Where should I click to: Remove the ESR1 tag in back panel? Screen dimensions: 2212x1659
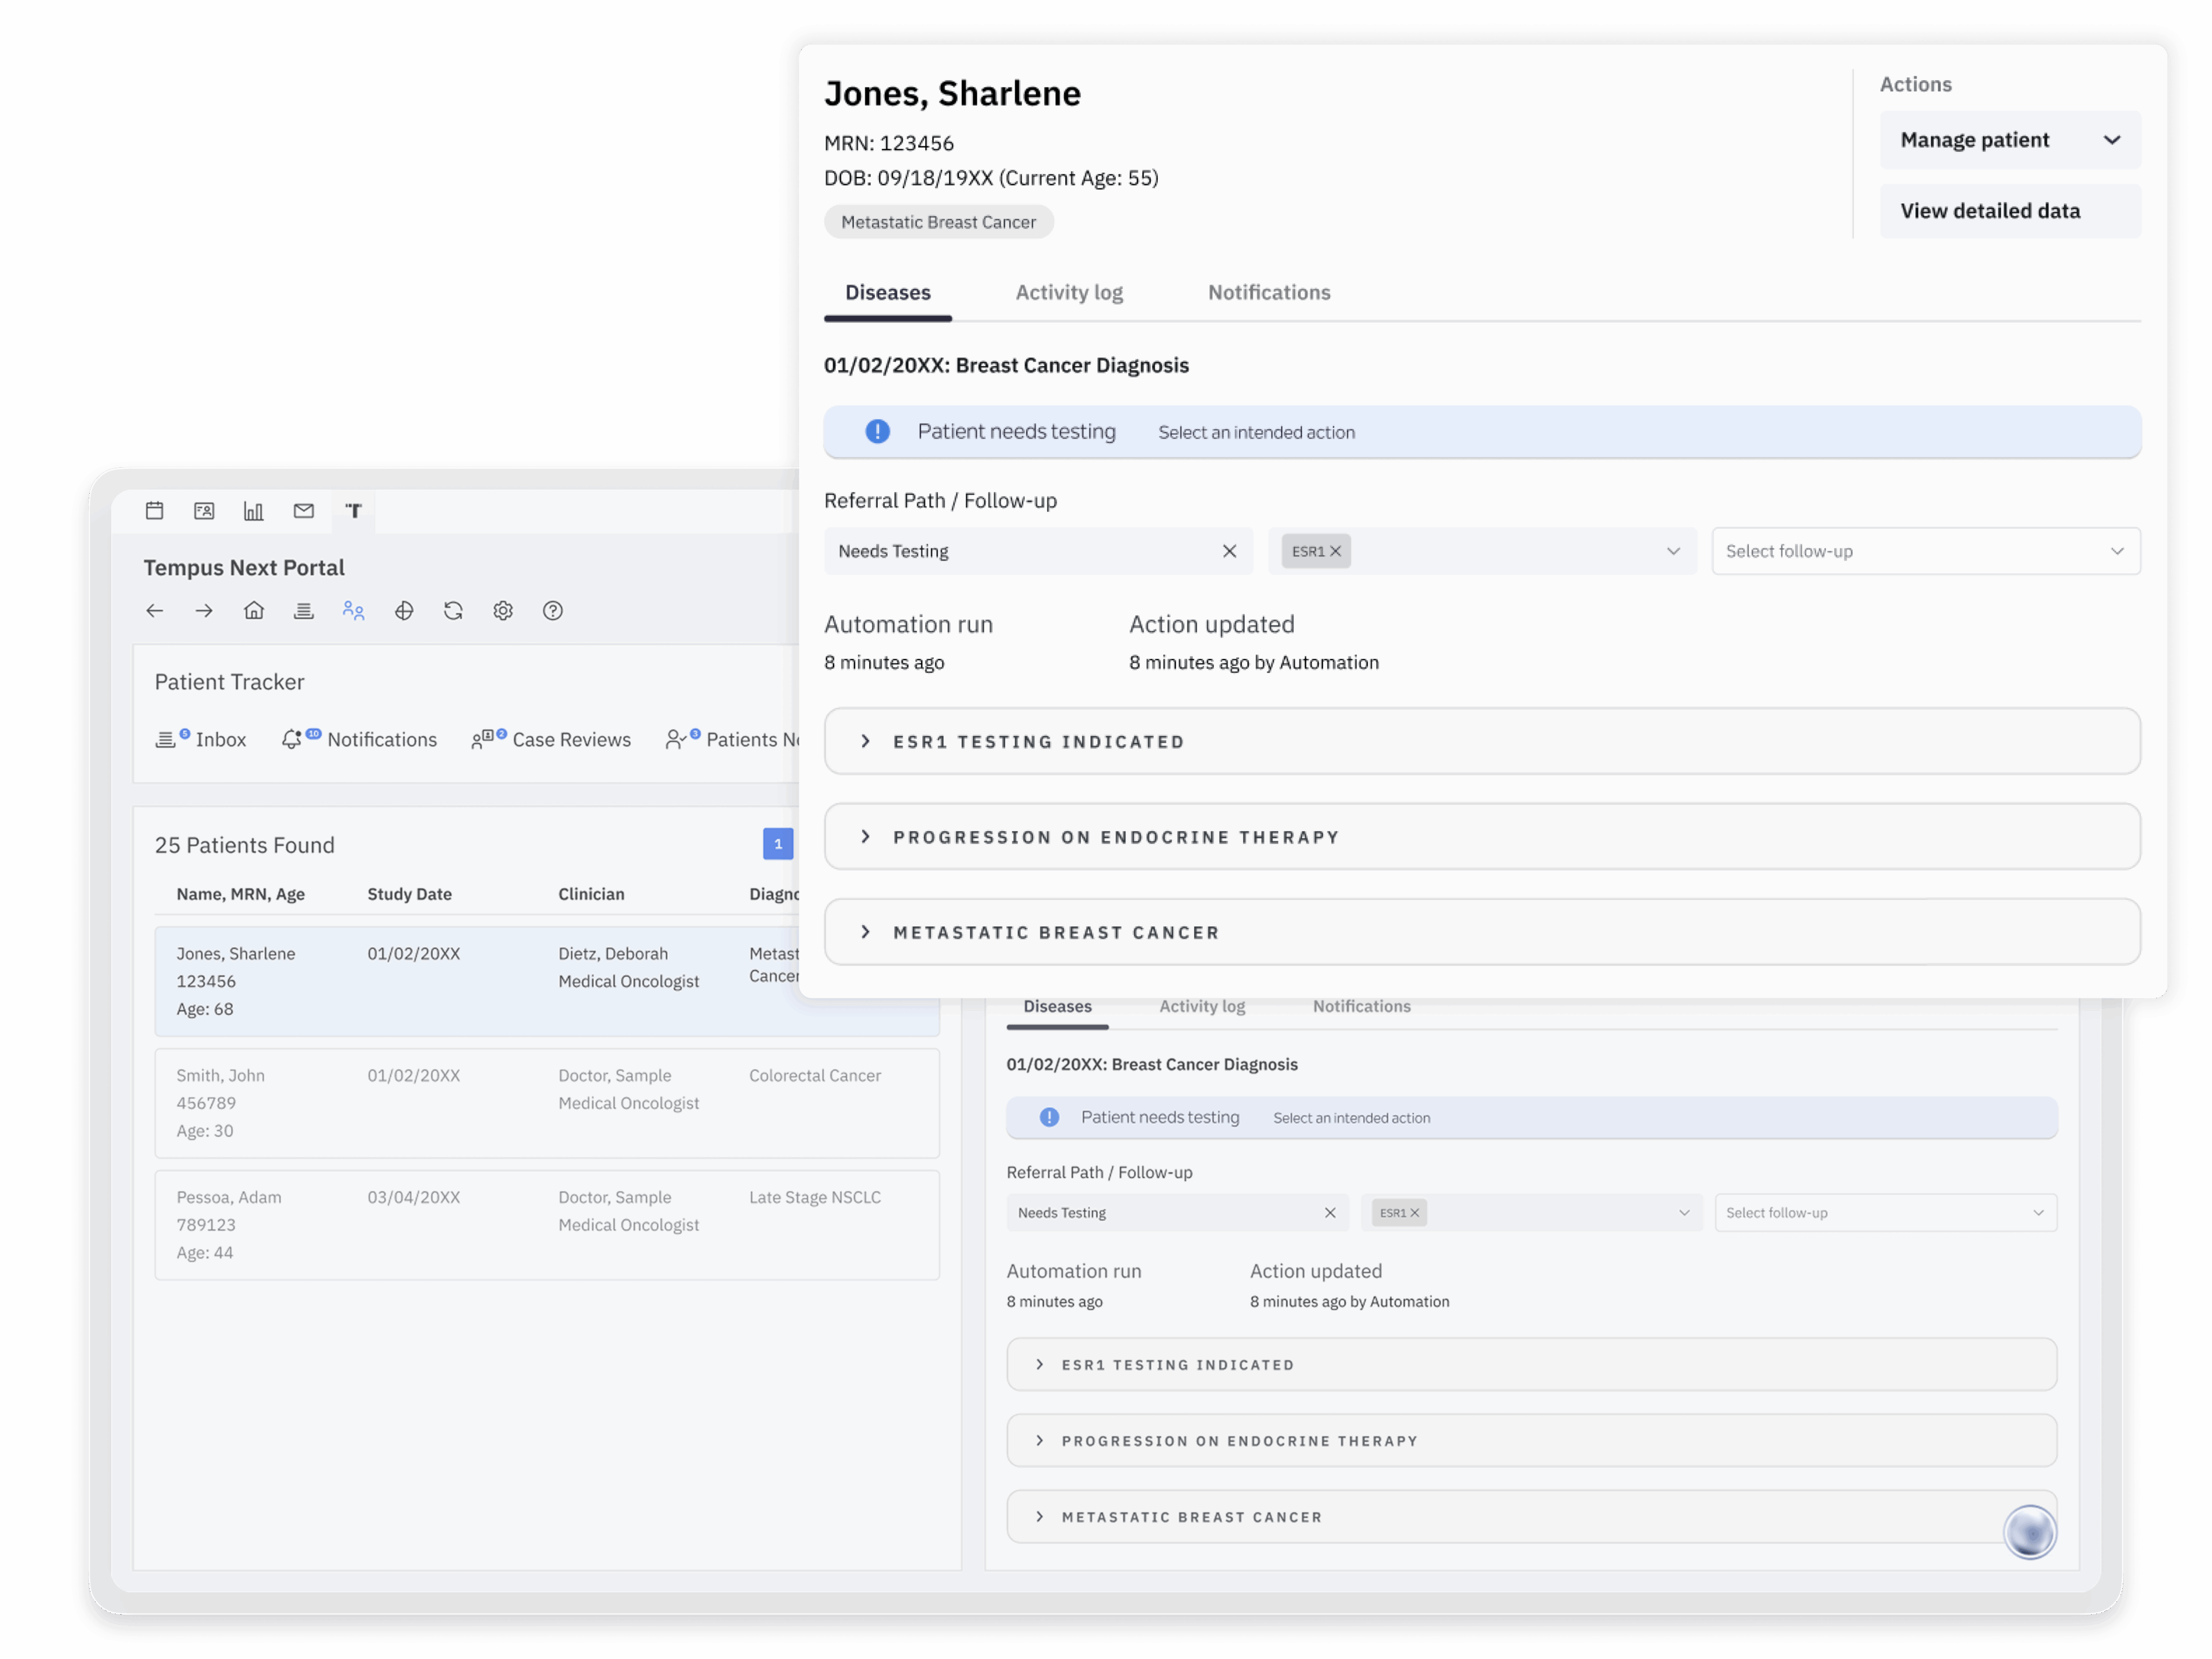[x=1415, y=1213]
